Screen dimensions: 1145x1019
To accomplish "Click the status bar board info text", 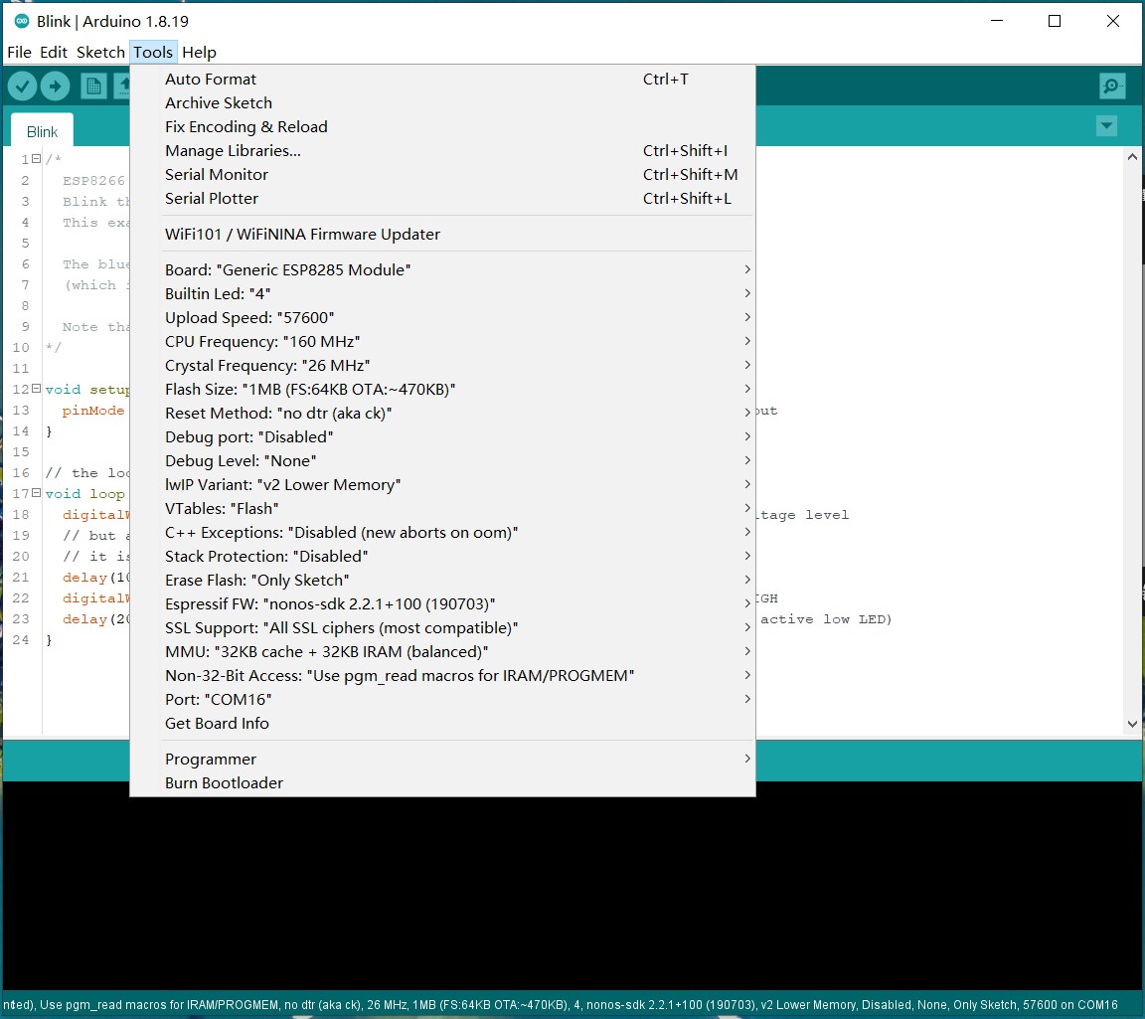I will click(x=561, y=1005).
